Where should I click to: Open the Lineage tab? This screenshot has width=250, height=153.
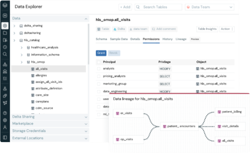pyautogui.click(x=181, y=39)
